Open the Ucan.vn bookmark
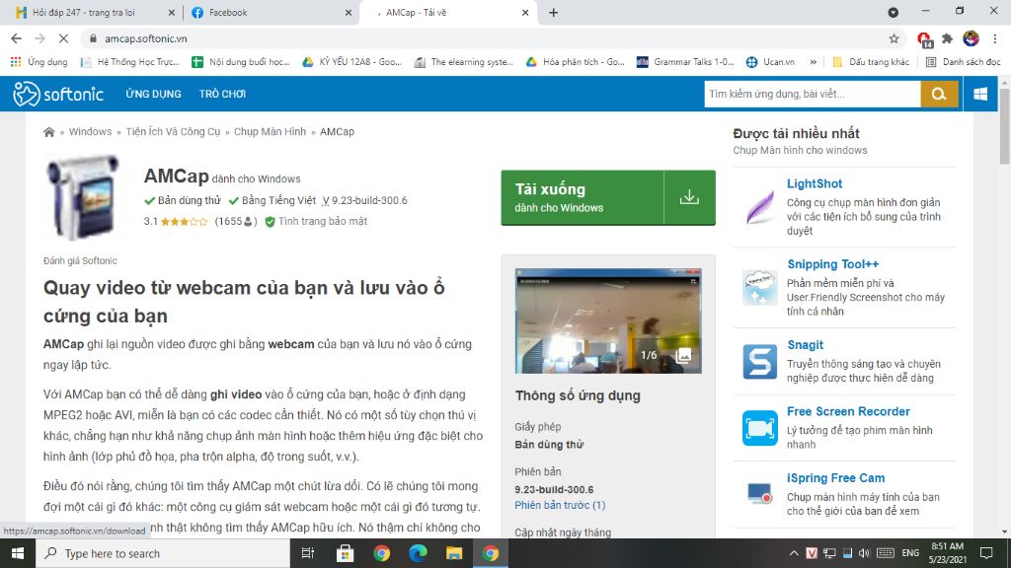The height and width of the screenshot is (568, 1011). 770,62
